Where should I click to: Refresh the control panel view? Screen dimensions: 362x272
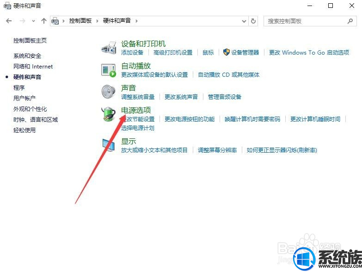coord(253,21)
